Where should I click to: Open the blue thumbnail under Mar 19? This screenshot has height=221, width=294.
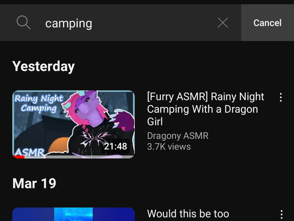(x=73, y=214)
